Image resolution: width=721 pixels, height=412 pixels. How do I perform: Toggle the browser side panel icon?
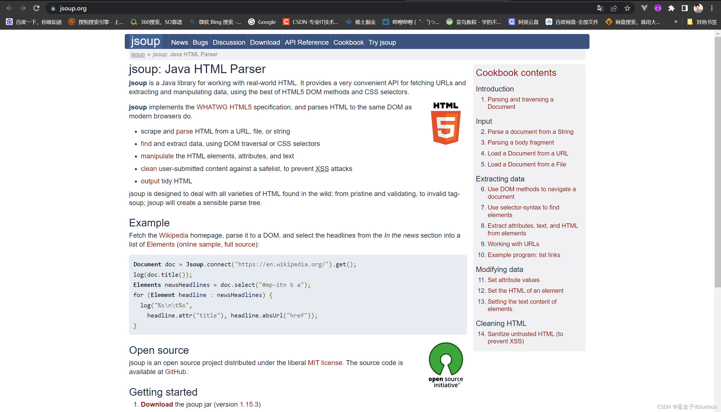click(685, 8)
